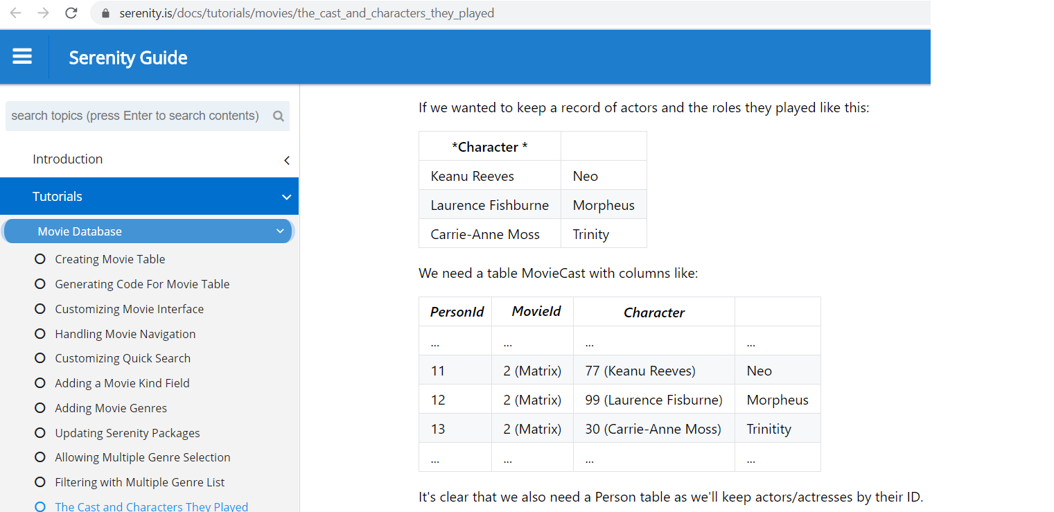Image resolution: width=1054 pixels, height=512 pixels.
Task: Click the highlighted circle beside The Cast and Characters
Action: tap(39, 506)
